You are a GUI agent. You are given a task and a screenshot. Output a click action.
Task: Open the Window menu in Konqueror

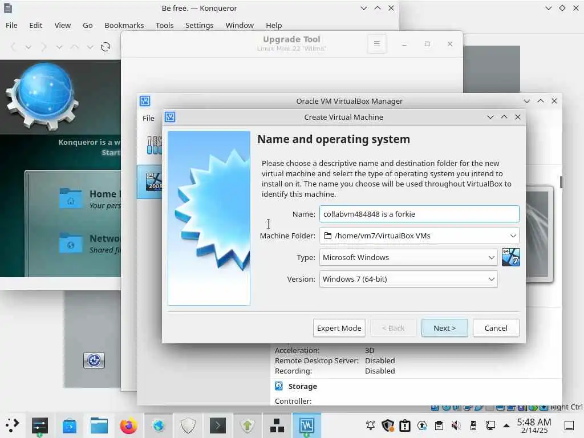(x=240, y=25)
